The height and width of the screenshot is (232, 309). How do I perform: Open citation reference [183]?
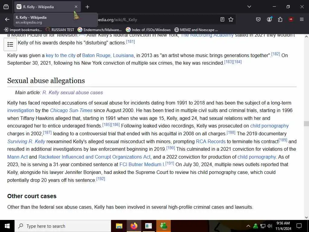pyautogui.click(x=228, y=62)
